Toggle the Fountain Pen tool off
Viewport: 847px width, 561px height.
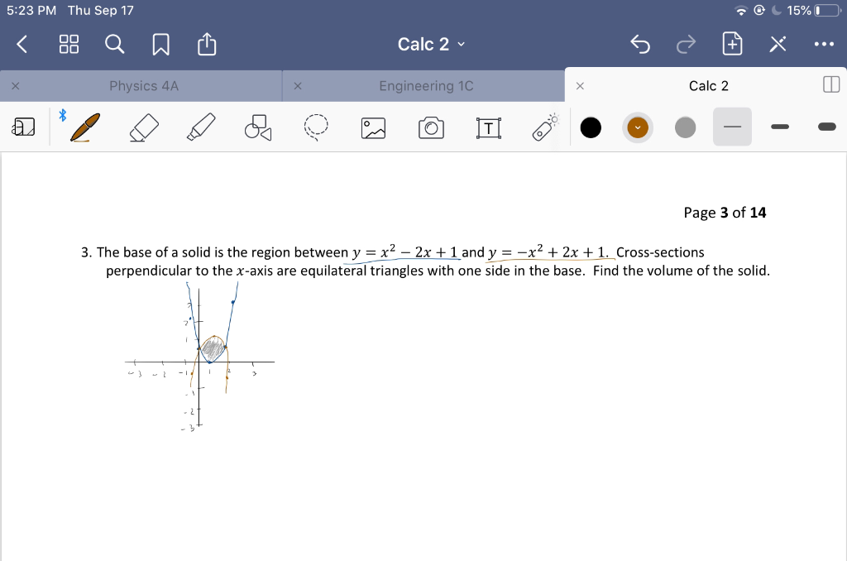tap(84, 127)
